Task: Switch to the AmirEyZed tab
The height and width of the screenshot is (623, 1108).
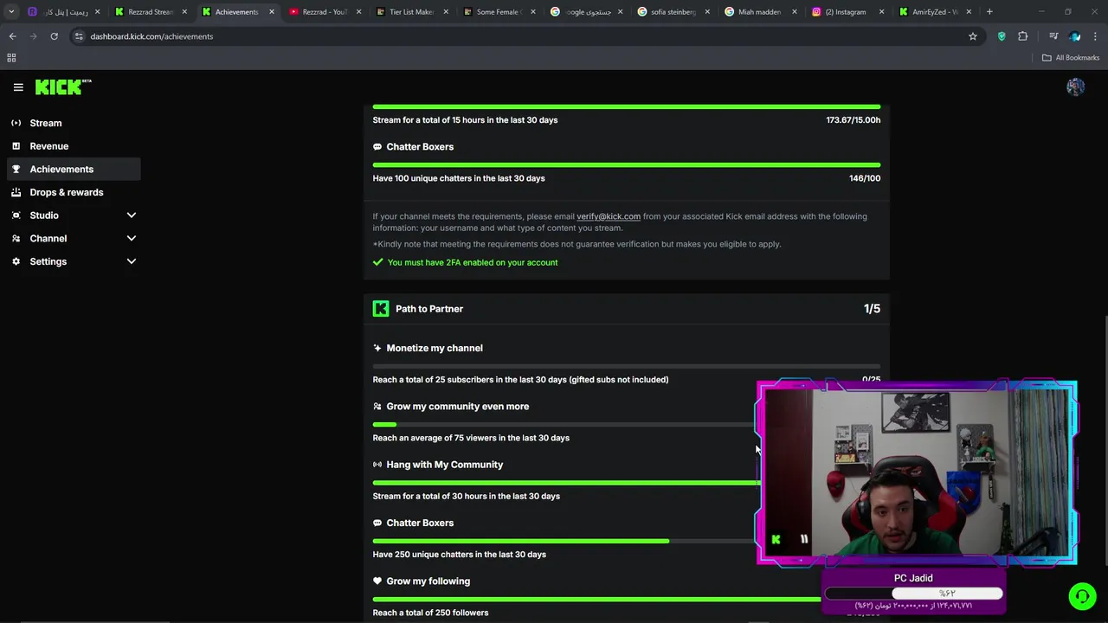Action: point(933,12)
